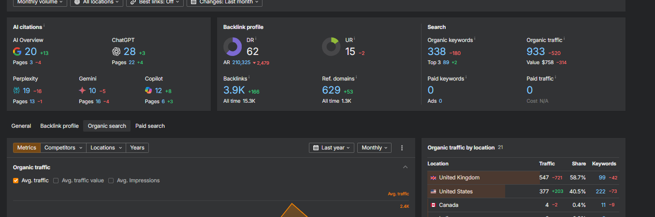
Task: Click the ChatGPT logo icon
Action: coord(116,52)
